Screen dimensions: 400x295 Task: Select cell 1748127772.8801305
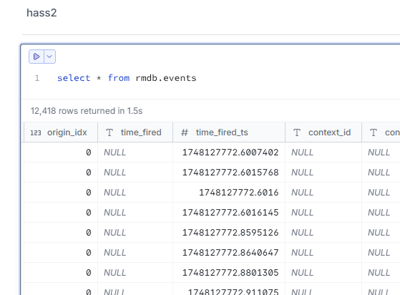point(229,273)
